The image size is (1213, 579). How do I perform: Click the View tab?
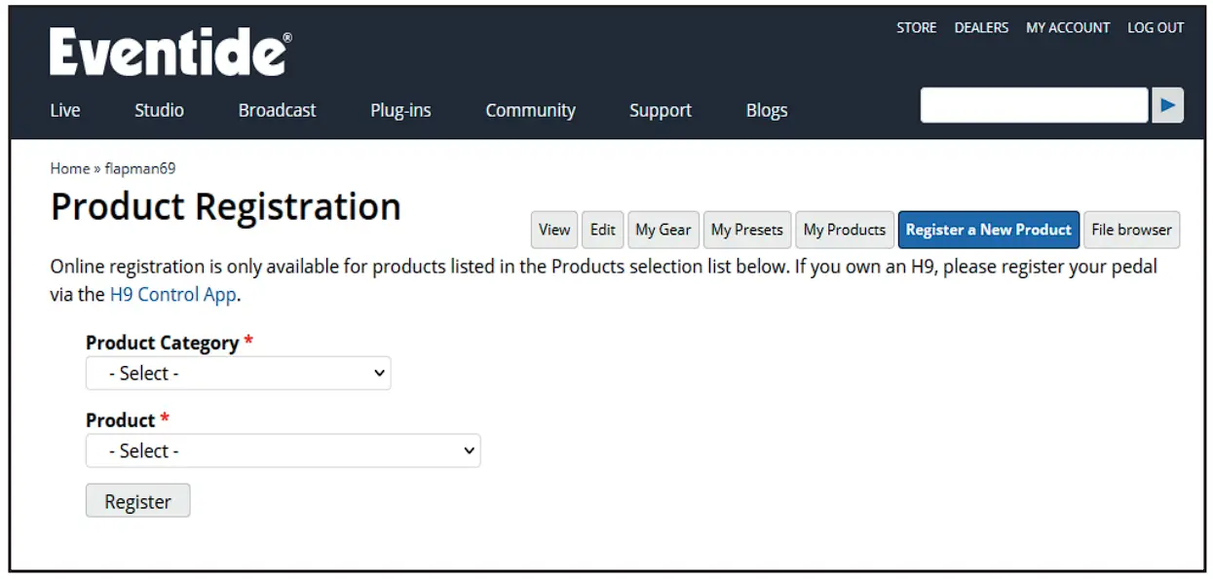point(553,230)
